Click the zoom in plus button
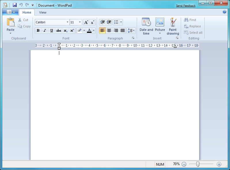The width and height of the screenshot is (230, 170). (x=219, y=164)
